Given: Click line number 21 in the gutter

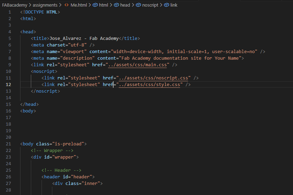Looking at the screenshot, I should pyautogui.click(x=8, y=144).
